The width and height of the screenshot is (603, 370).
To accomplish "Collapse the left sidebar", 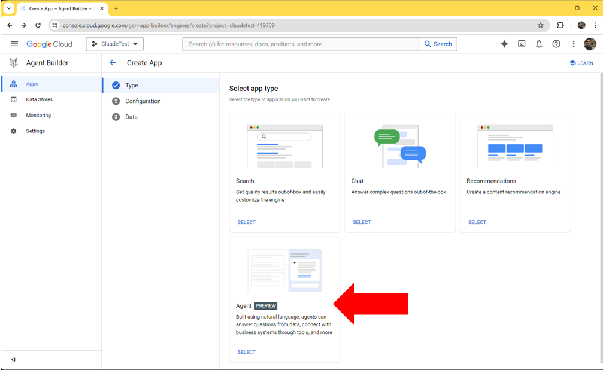I will coord(13,359).
